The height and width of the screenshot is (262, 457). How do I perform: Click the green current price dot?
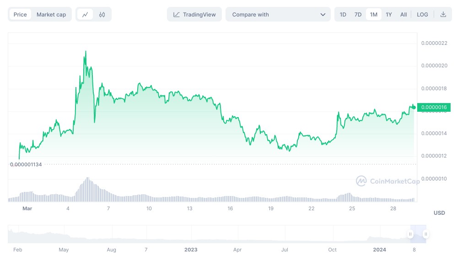tap(414, 107)
